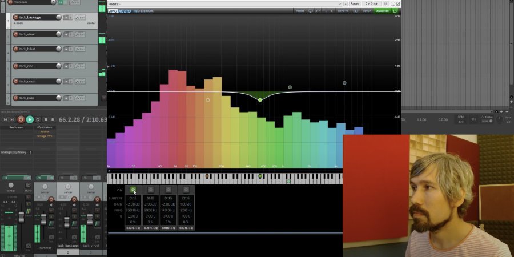Pause playback in the transport
This screenshot has width=514, height=257.
pyautogui.click(x=53, y=120)
